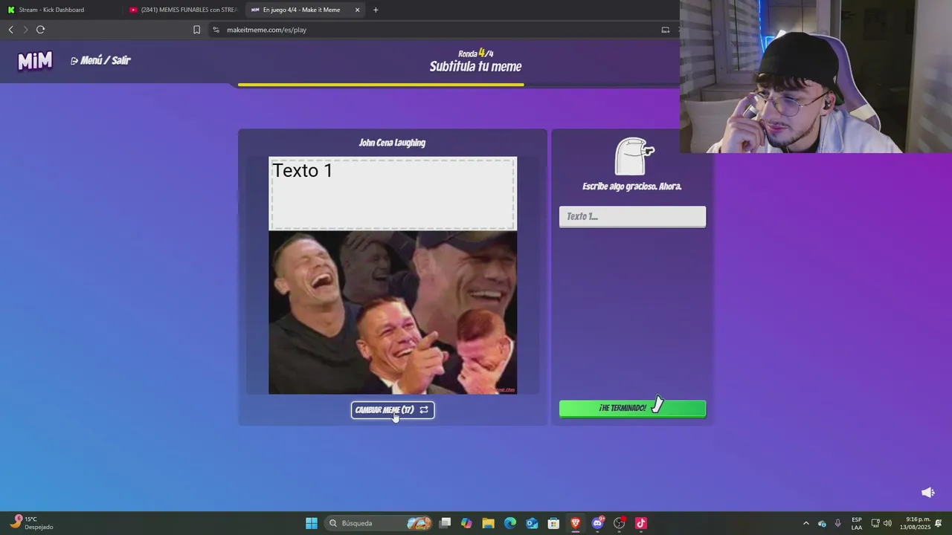Close the Make it Meme tab
This screenshot has height=535, width=952.
tap(357, 10)
